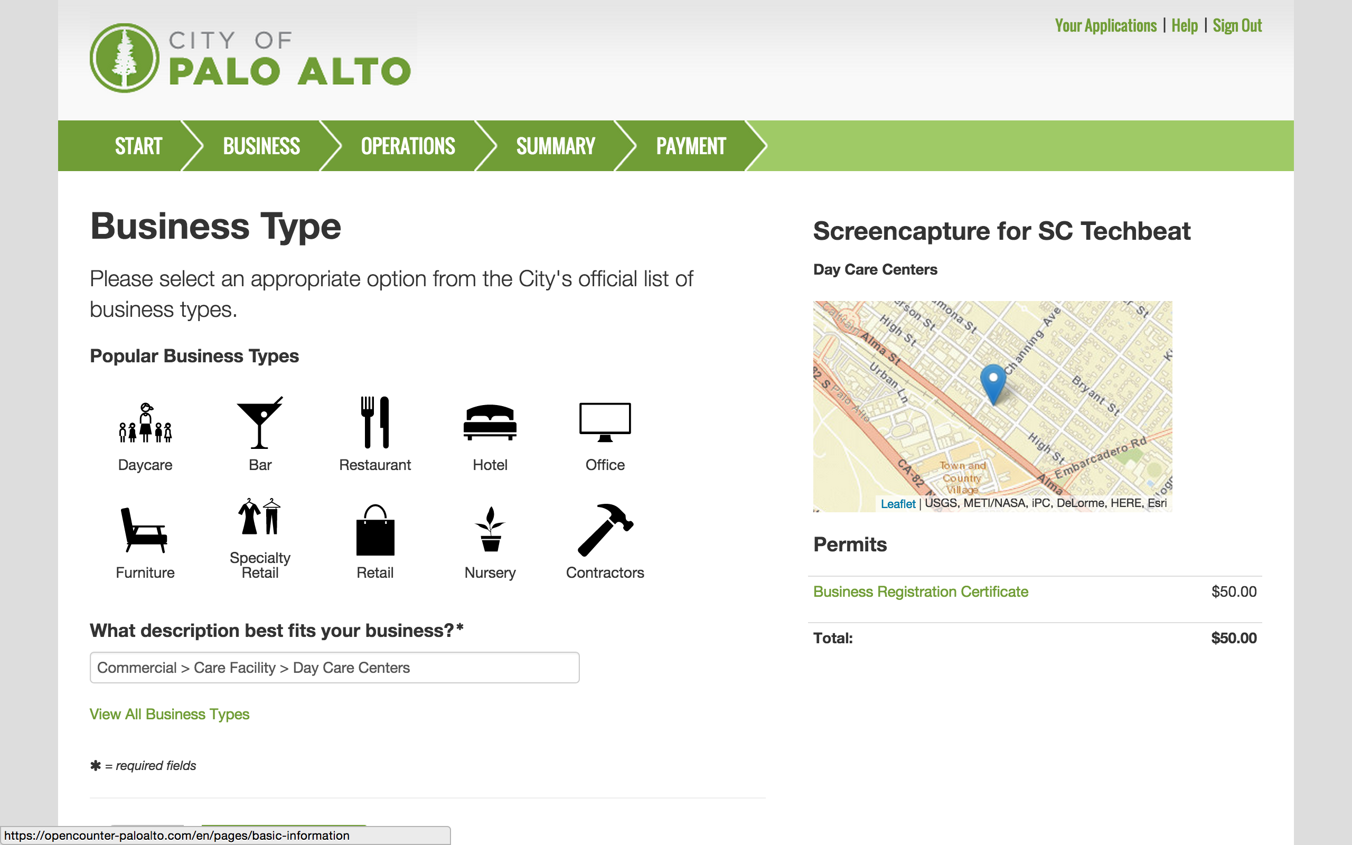This screenshot has height=845, width=1352.
Task: Select the Retail shopping bag icon
Action: (375, 530)
